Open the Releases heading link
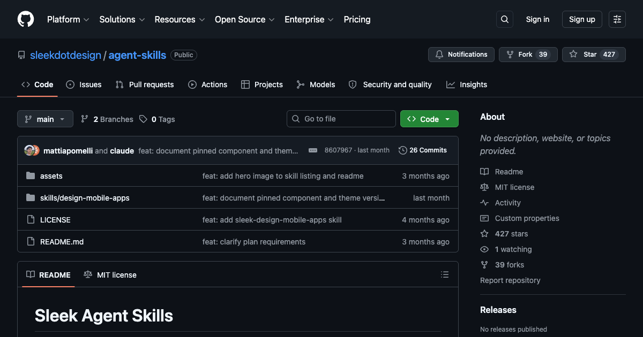The image size is (643, 337). pyautogui.click(x=498, y=310)
